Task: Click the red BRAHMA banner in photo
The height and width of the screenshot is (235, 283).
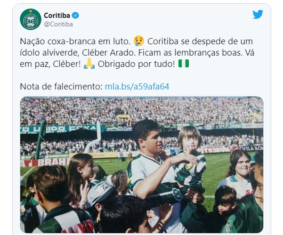Action: pos(45,163)
